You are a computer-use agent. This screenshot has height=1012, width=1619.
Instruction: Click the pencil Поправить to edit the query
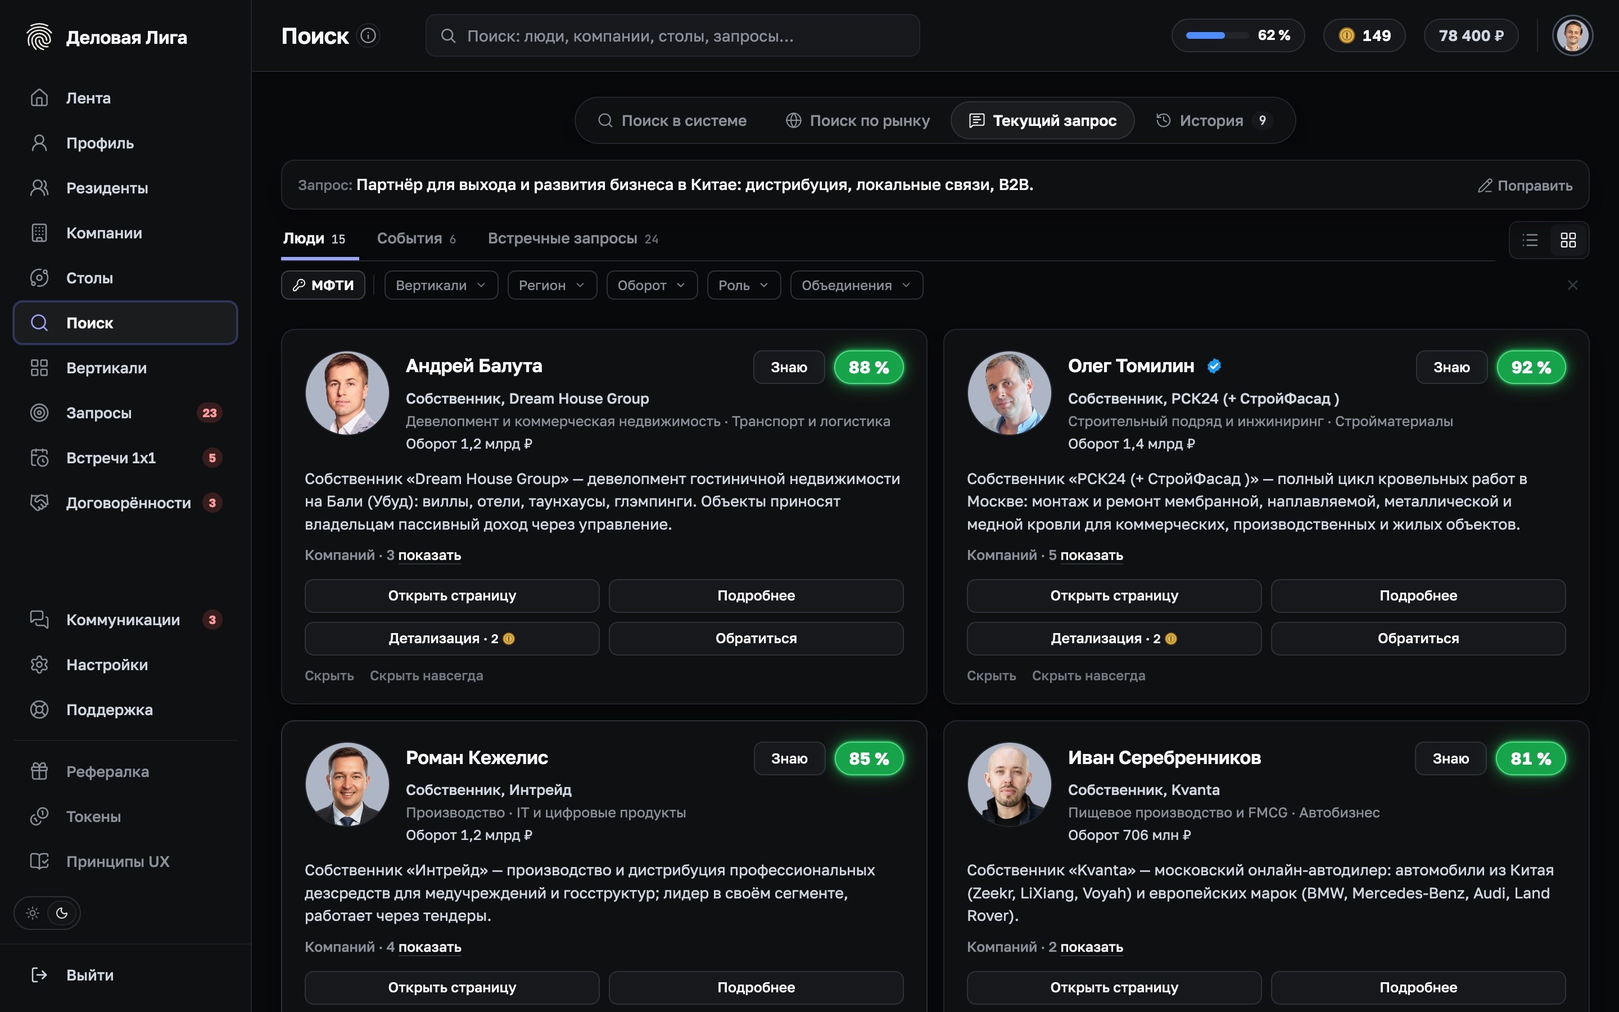click(1525, 186)
